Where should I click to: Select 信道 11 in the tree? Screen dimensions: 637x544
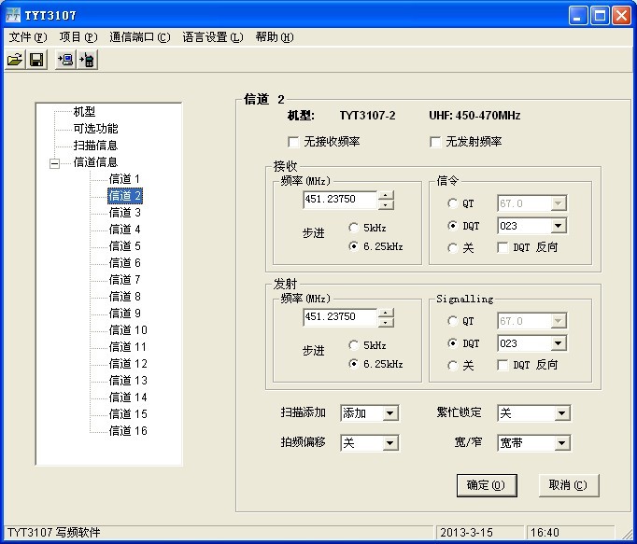click(128, 347)
